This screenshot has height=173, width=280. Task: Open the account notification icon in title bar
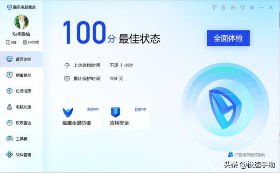pyautogui.click(x=233, y=7)
